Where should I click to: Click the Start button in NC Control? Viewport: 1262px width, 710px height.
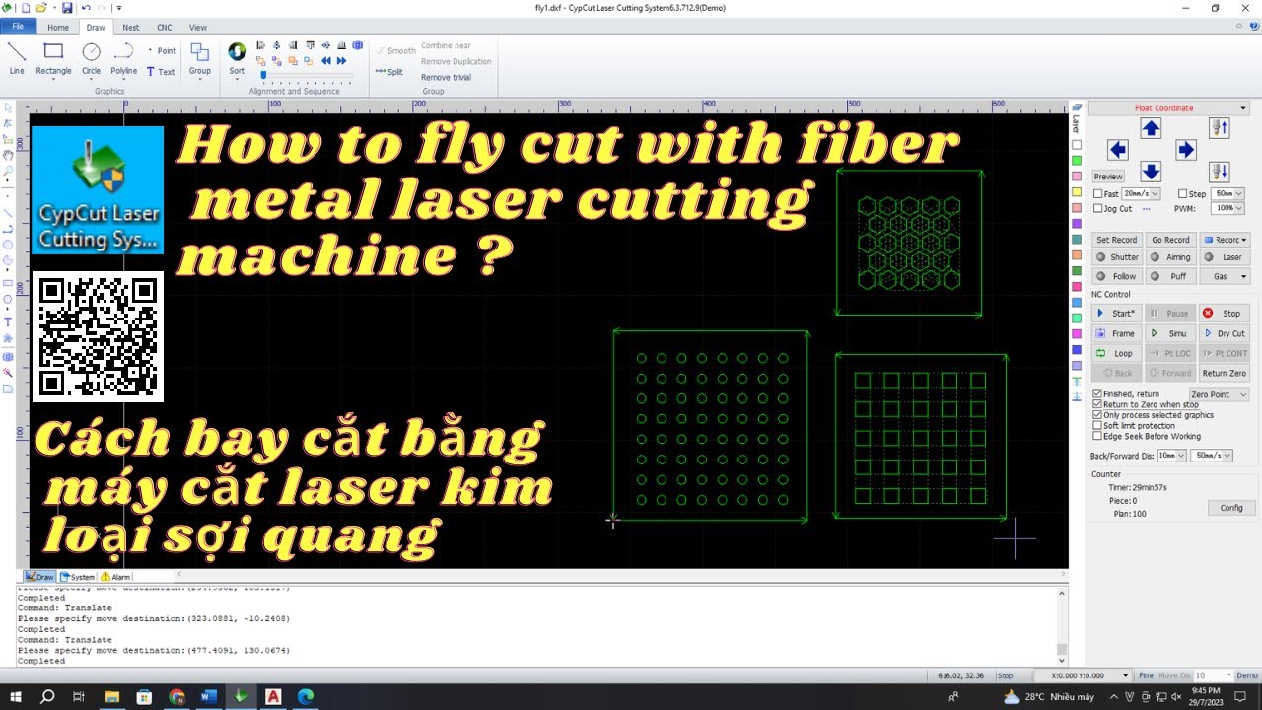(x=1117, y=314)
